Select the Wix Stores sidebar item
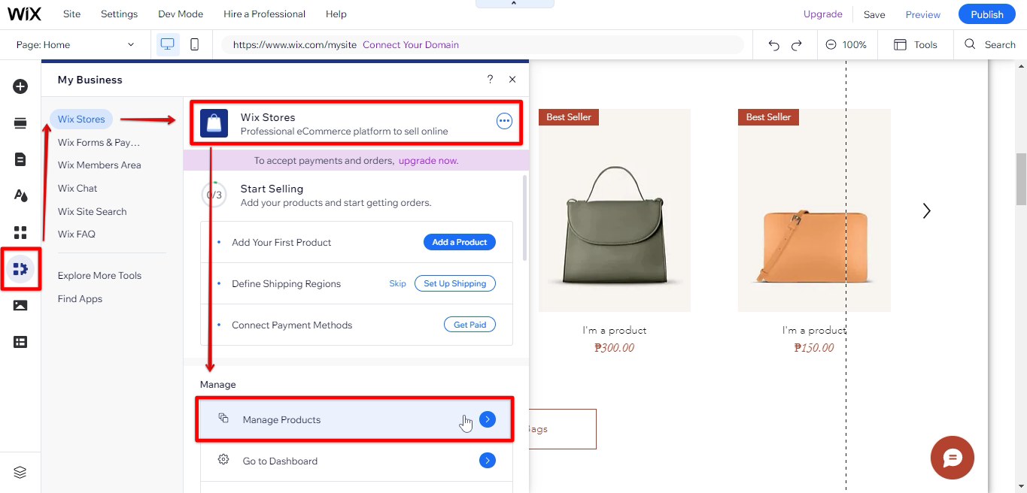The height and width of the screenshot is (493, 1027). point(81,119)
